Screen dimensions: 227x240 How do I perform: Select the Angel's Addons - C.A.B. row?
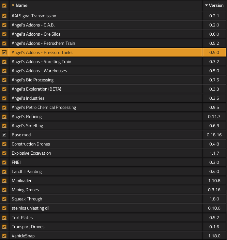(33, 25)
